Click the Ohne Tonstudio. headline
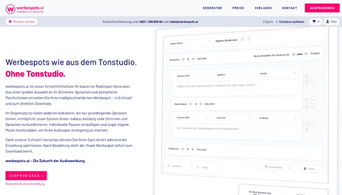 pyautogui.click(x=35, y=74)
